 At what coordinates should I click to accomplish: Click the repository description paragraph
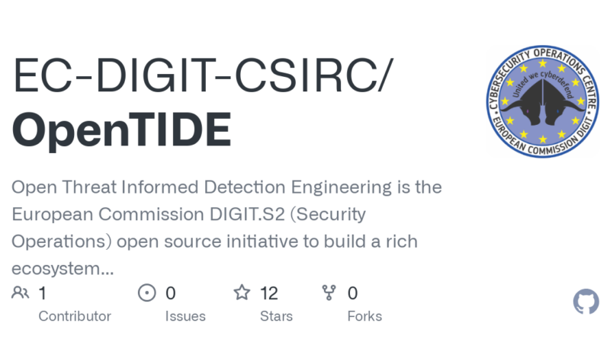(x=226, y=228)
